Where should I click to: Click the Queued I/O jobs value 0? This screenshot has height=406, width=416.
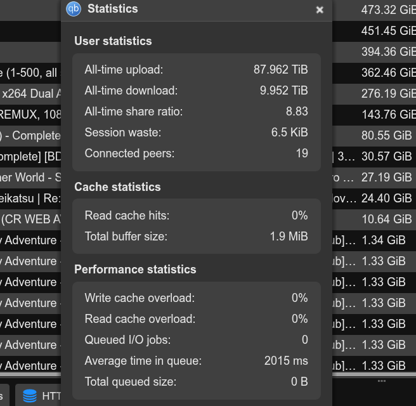(x=305, y=339)
